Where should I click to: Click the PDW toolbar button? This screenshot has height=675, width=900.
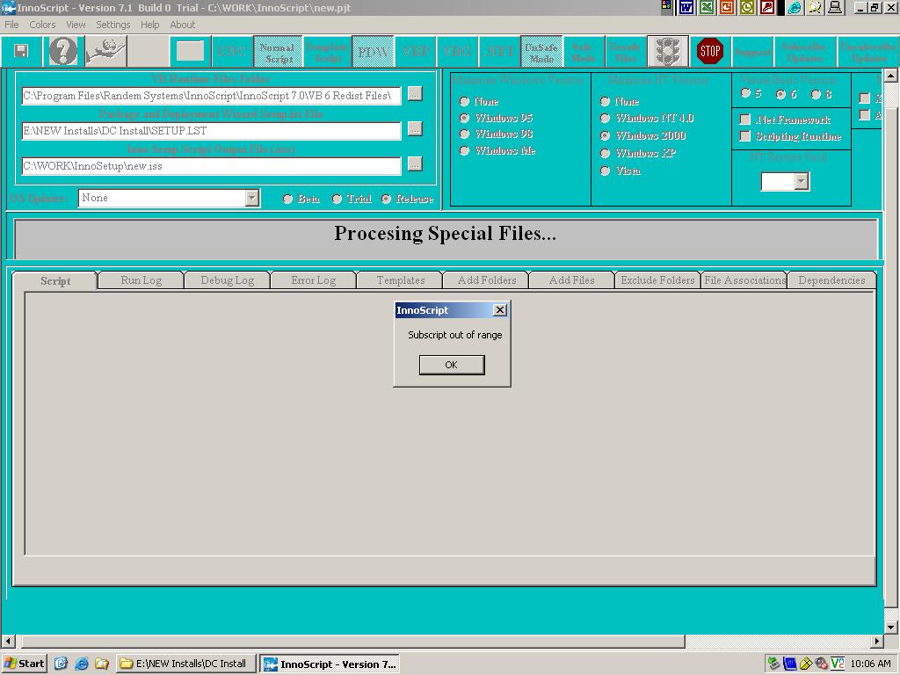tap(373, 53)
